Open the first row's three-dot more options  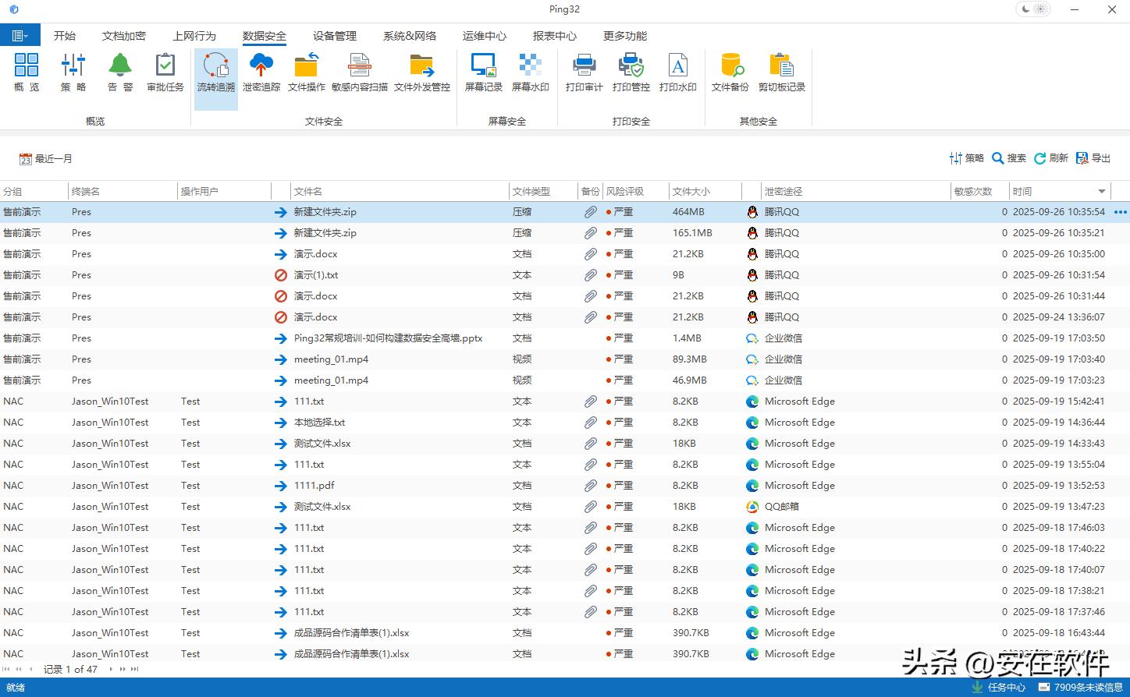pyautogui.click(x=1121, y=212)
